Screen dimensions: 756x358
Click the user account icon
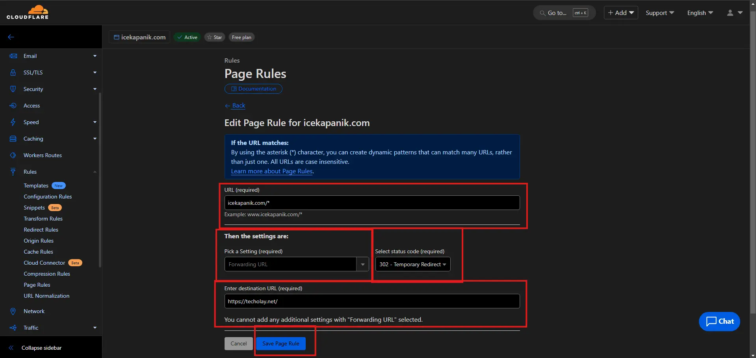tap(730, 13)
